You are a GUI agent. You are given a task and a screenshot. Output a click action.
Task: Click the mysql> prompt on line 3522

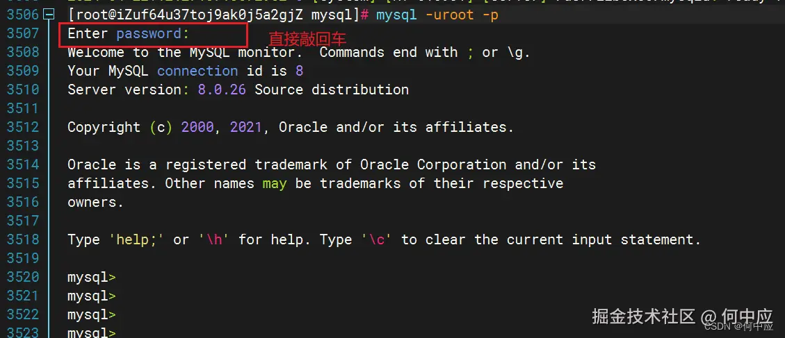pos(92,315)
